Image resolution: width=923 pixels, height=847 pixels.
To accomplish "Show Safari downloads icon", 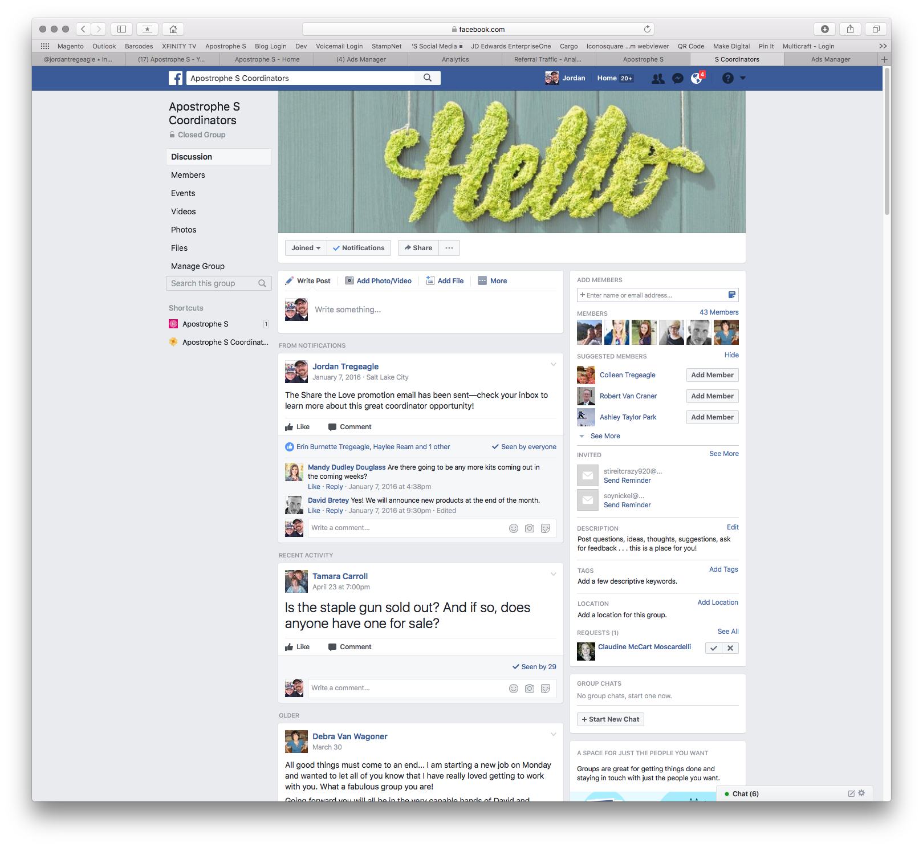I will click(x=825, y=29).
